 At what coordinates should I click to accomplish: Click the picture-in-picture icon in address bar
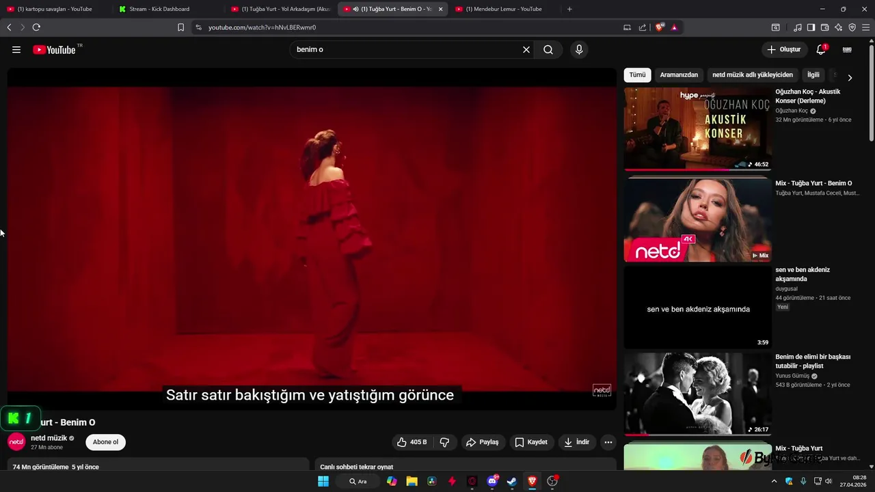coord(627,27)
